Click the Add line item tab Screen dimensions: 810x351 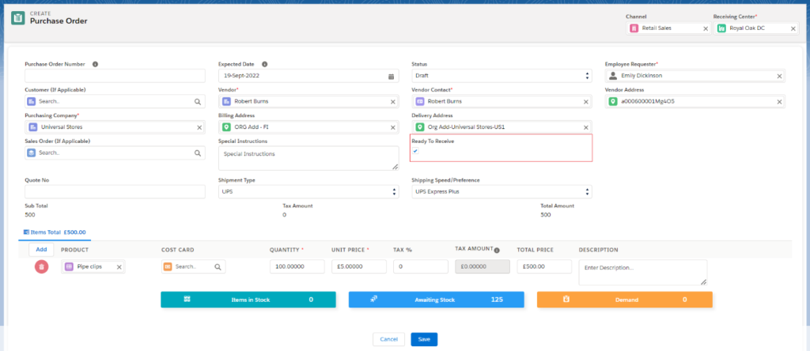[x=41, y=248]
